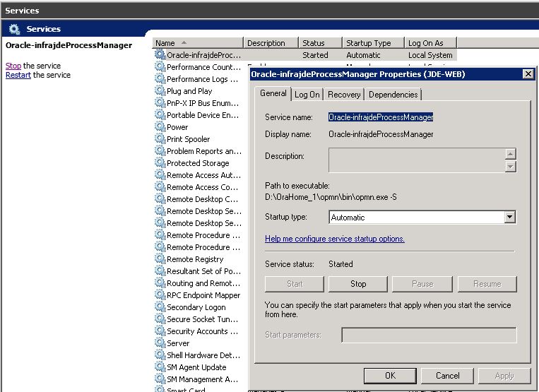Click the gear icon beside Shell Hardware Det
The width and height of the screenshot is (539, 392).
point(160,355)
